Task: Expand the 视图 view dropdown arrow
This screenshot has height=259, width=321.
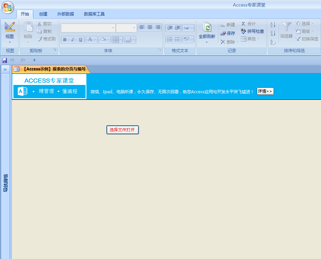Action: coord(10,42)
